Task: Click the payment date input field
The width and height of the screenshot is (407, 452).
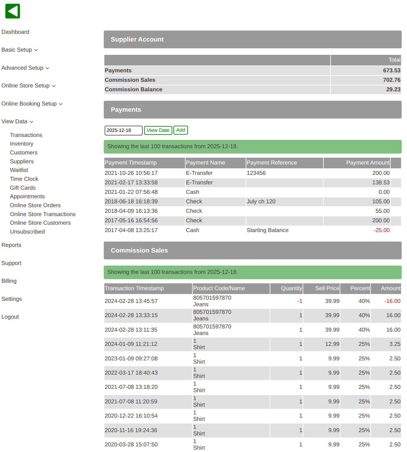Action: coord(123,130)
